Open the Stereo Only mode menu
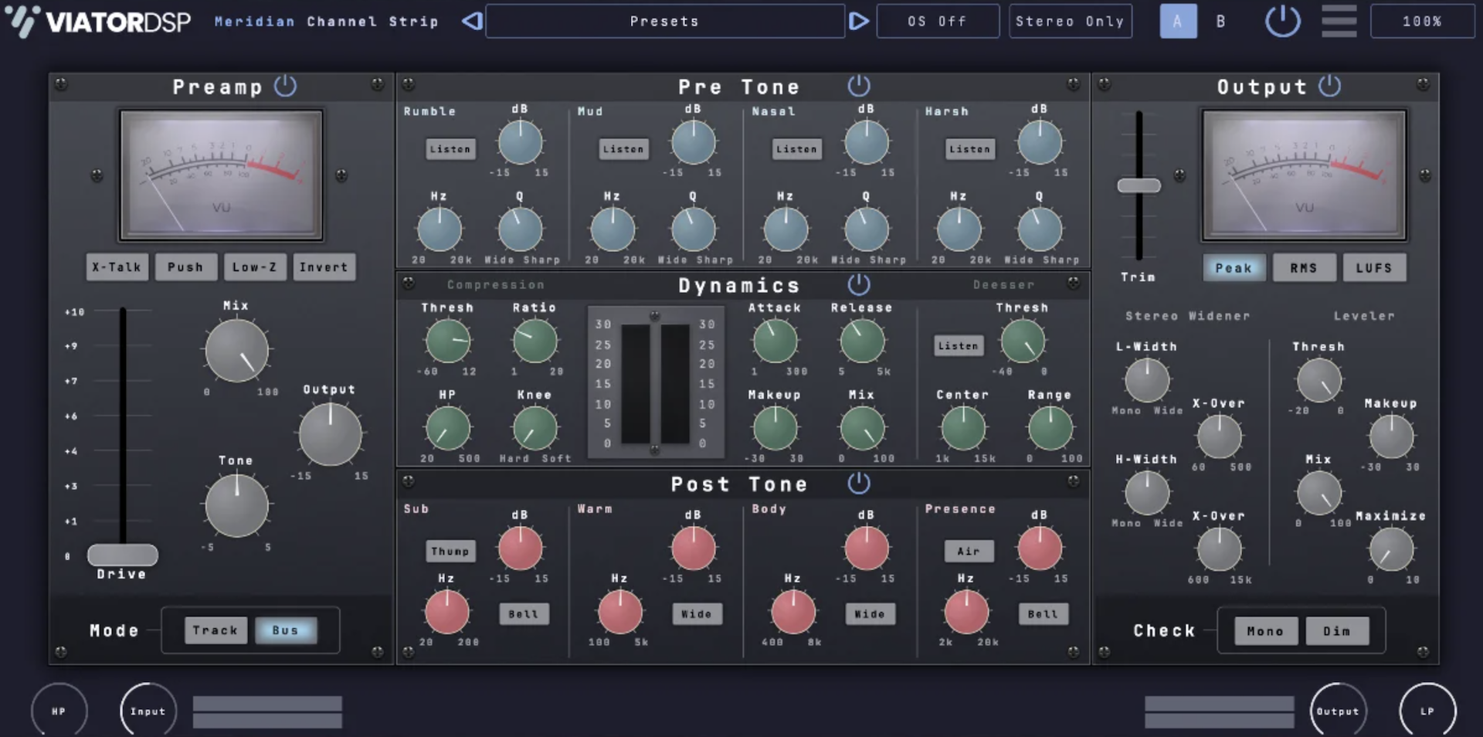Viewport: 1483px width, 737px height. tap(1070, 21)
